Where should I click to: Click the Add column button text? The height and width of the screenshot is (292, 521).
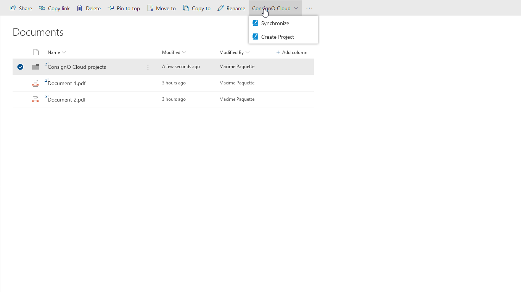[294, 52]
